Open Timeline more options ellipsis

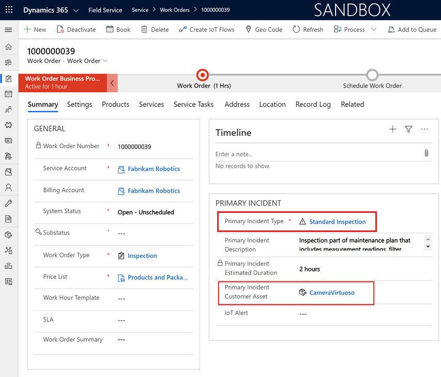point(424,129)
